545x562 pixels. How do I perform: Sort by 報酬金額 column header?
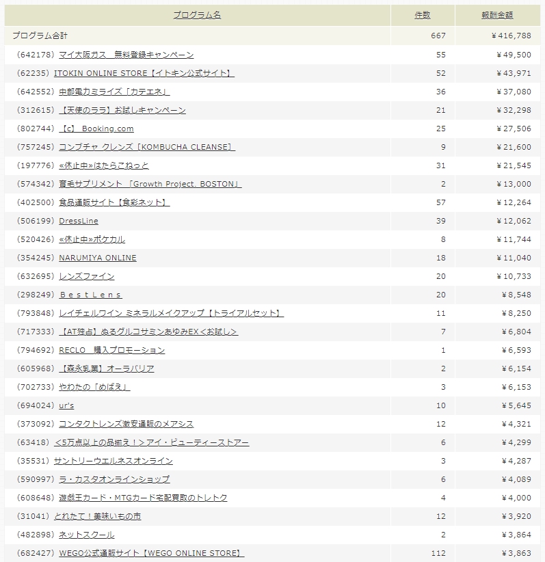coord(497,15)
